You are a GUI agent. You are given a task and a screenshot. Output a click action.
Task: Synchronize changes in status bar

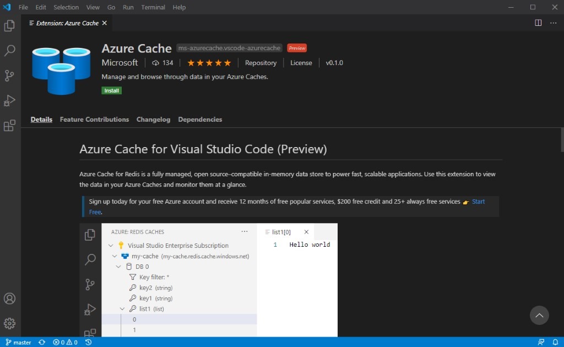pos(42,343)
